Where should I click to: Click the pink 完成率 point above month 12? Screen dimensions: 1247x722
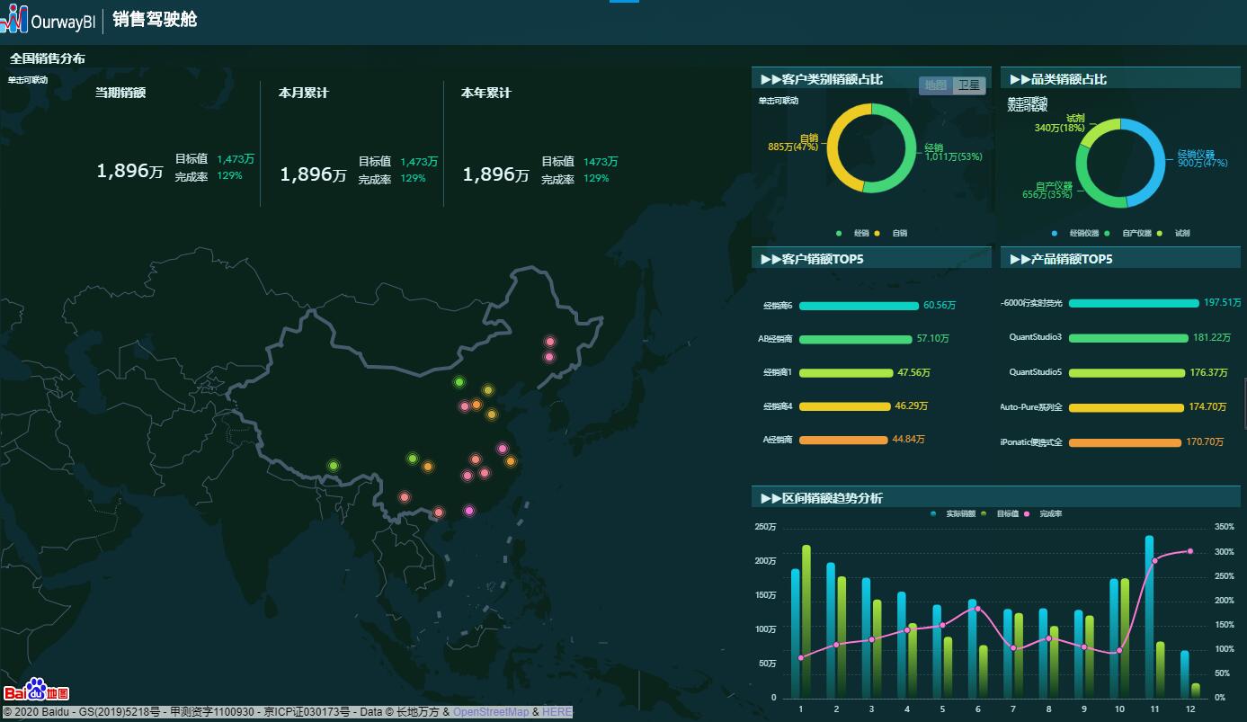point(1190,551)
